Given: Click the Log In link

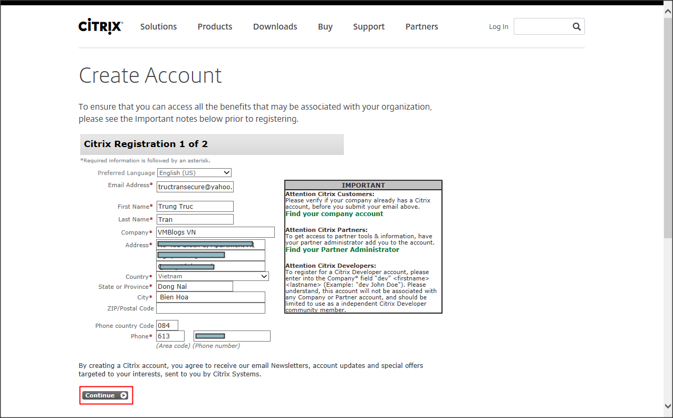Looking at the screenshot, I should [x=498, y=27].
